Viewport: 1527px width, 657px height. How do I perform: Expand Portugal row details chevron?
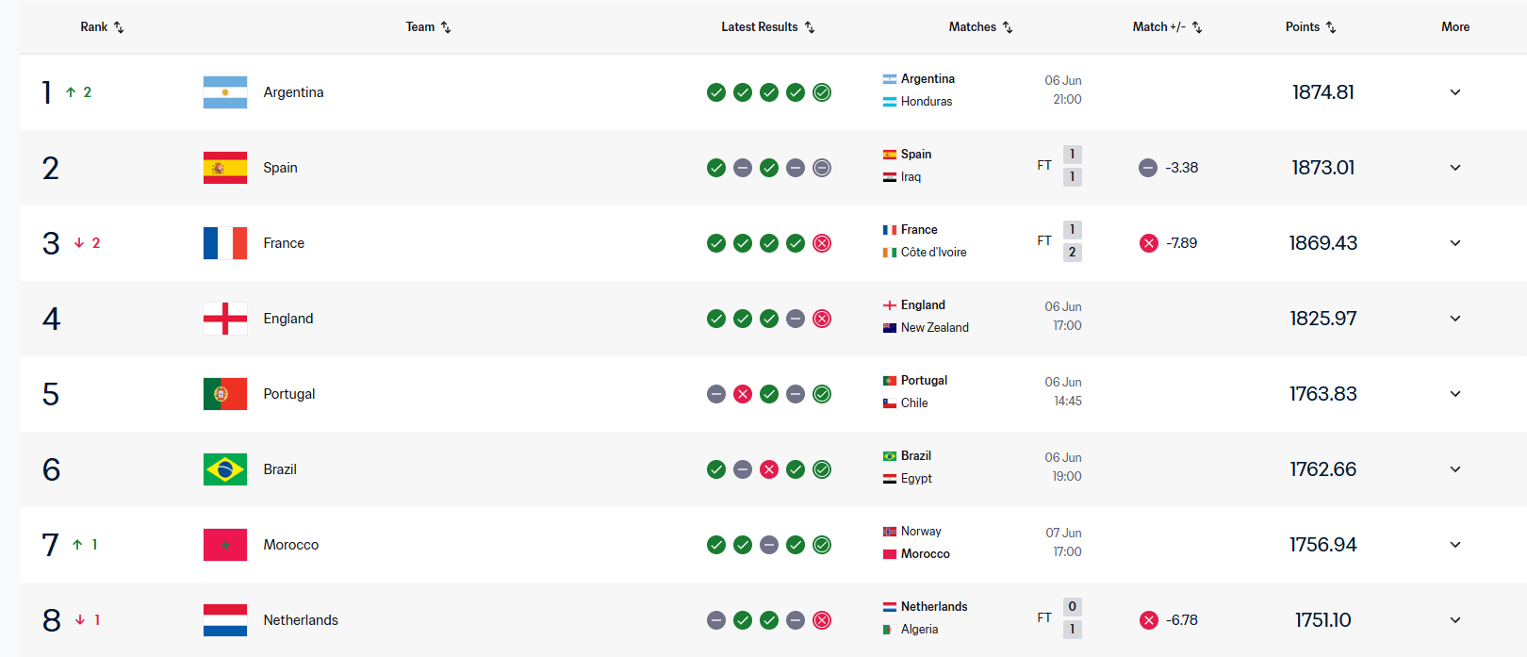coord(1455,394)
